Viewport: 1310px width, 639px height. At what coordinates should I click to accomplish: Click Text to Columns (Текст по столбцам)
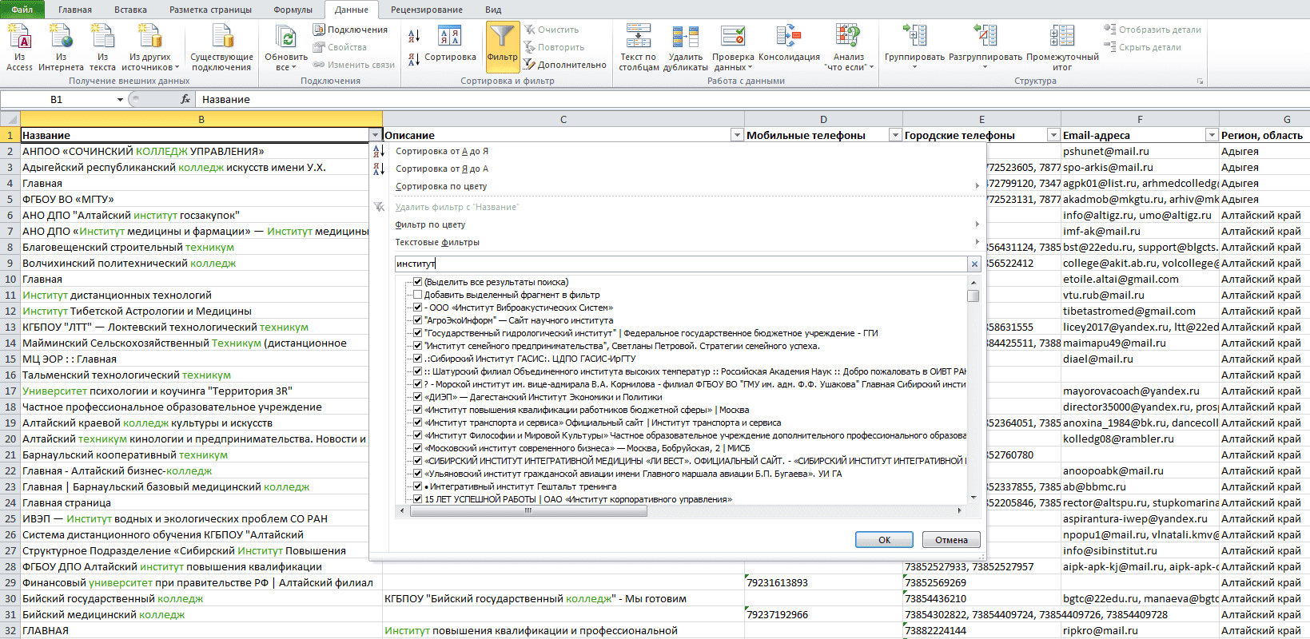coord(639,48)
